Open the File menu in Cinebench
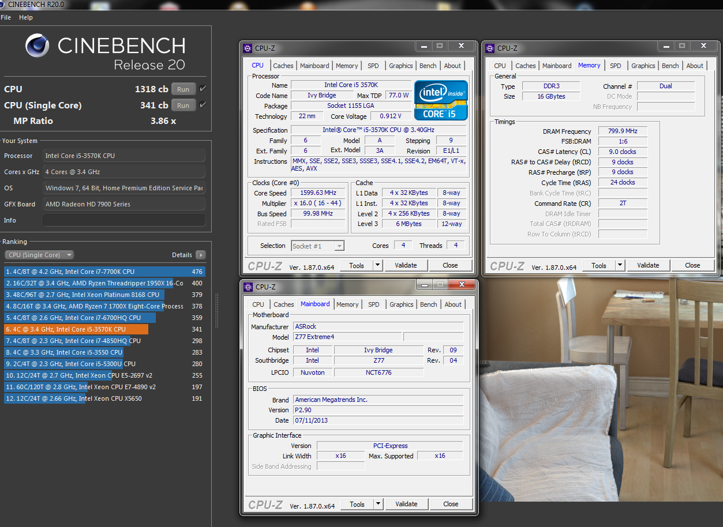 (x=6, y=17)
